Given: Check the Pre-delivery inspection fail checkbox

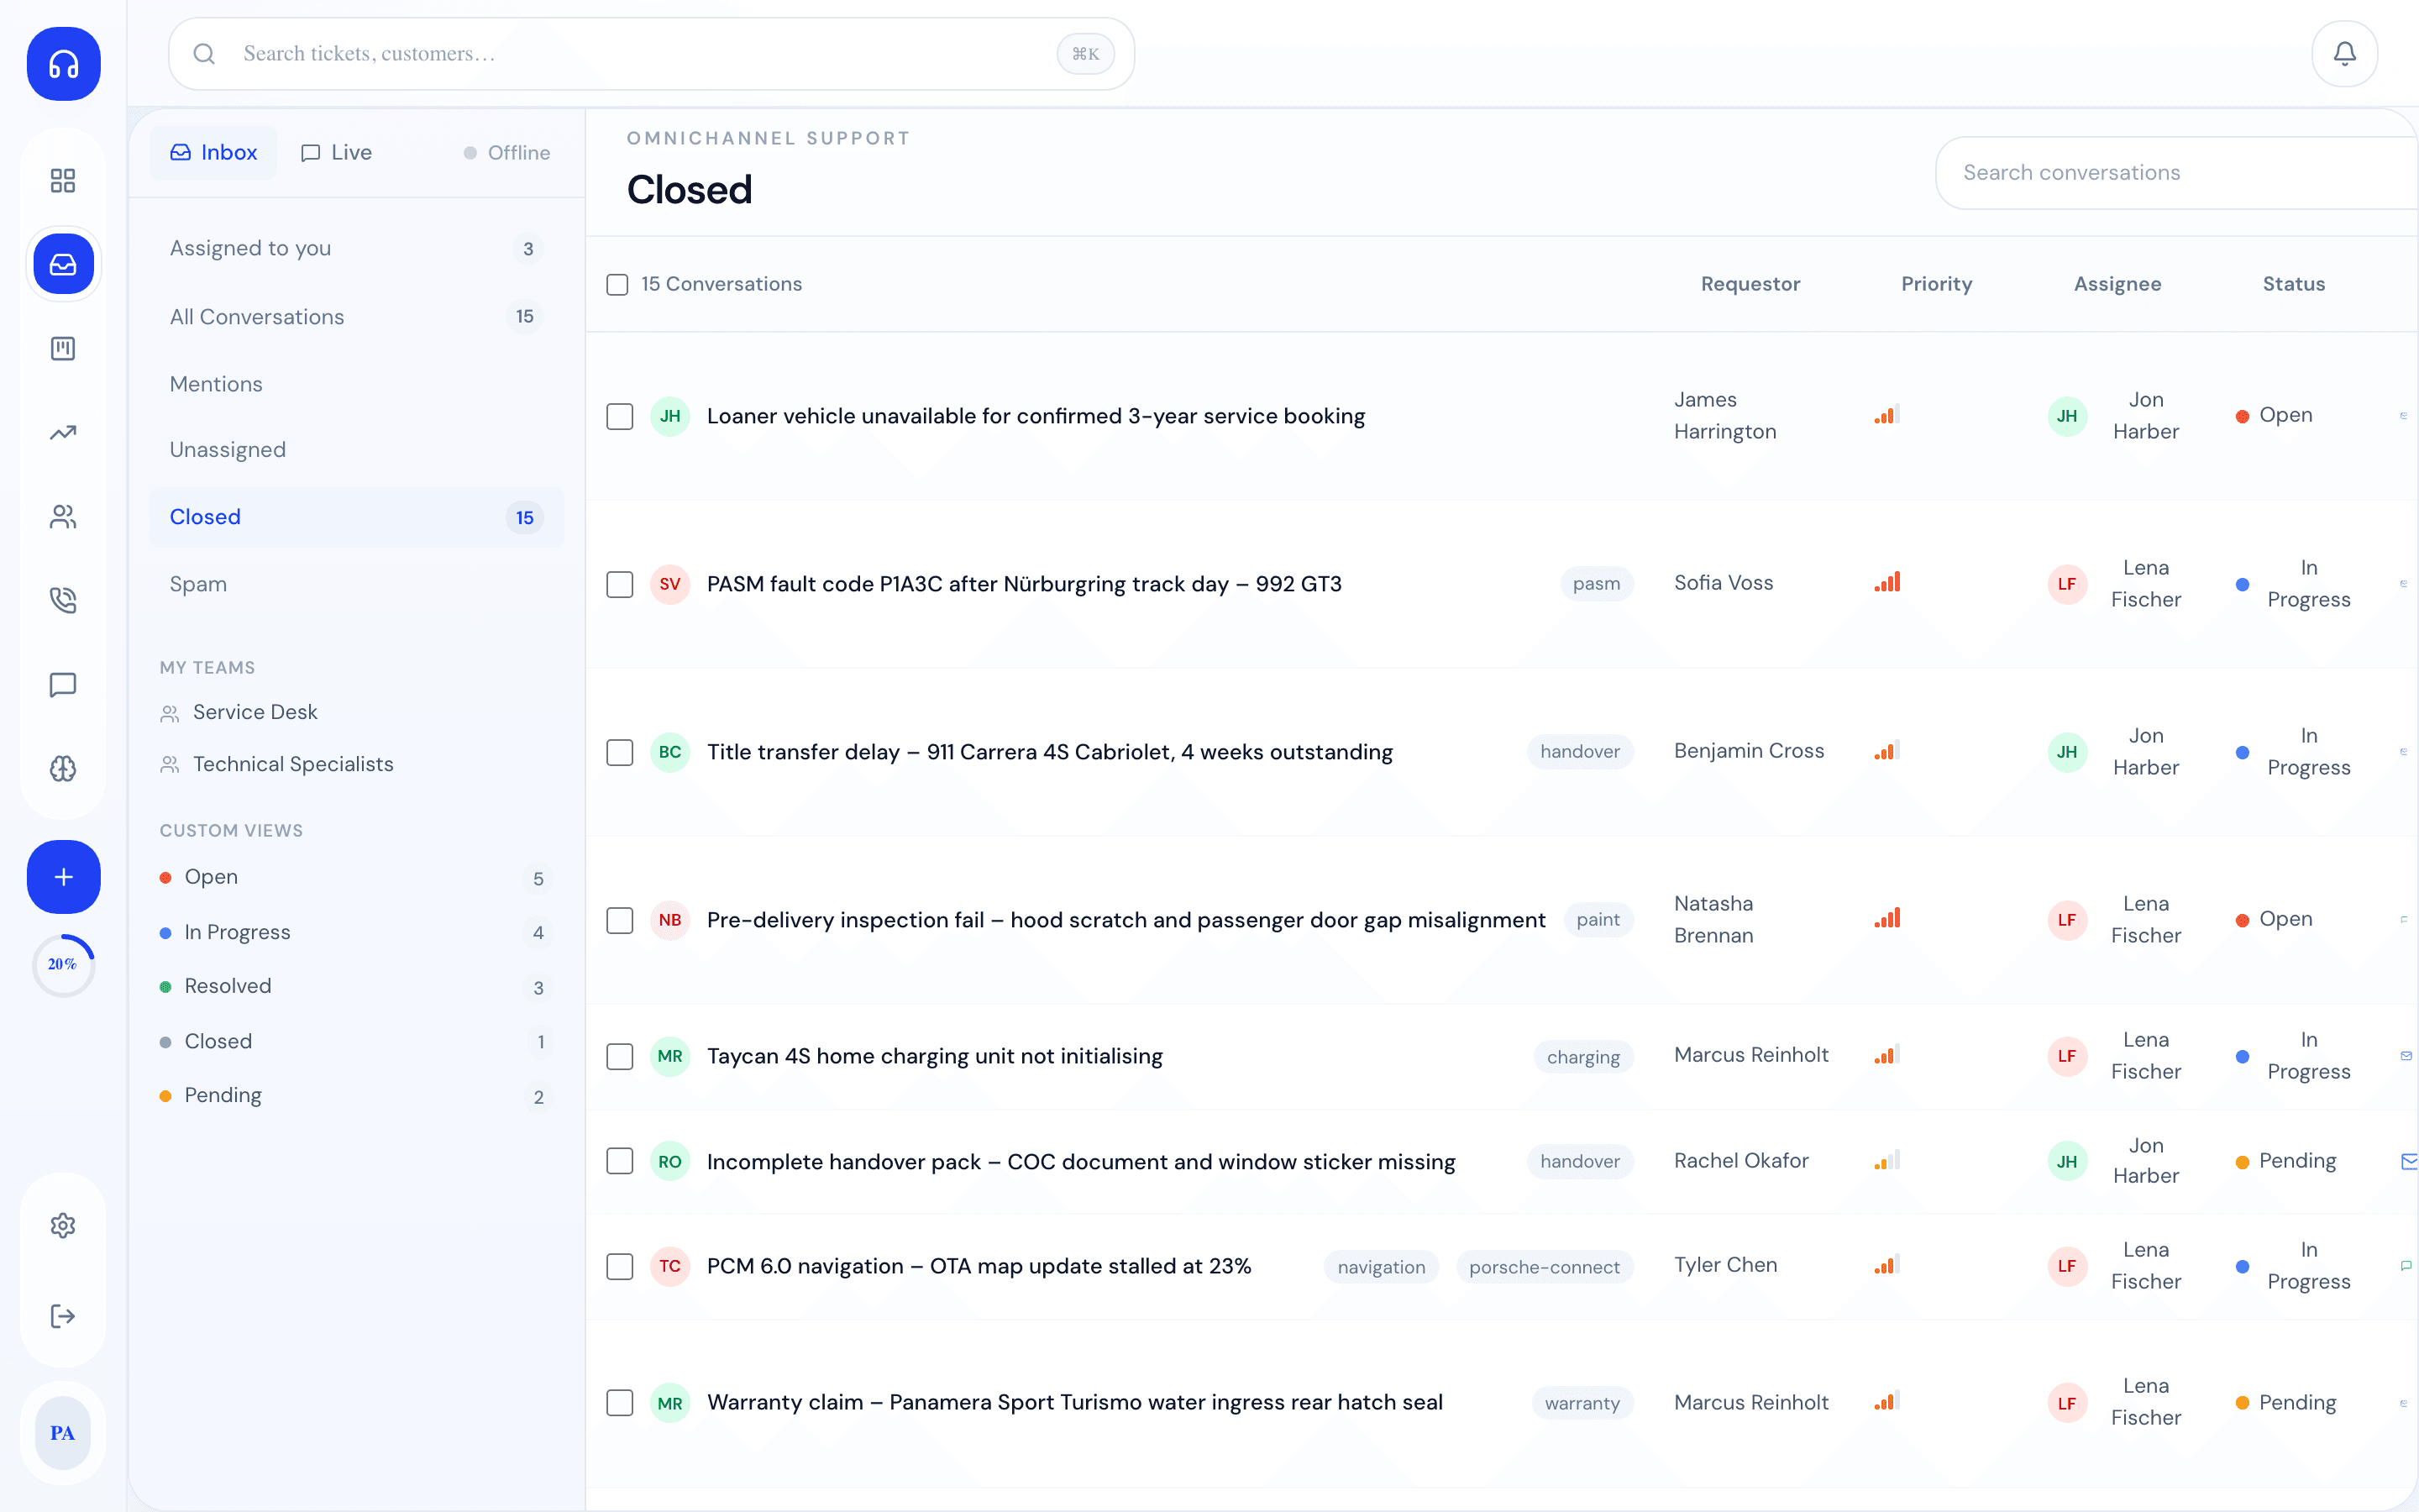Looking at the screenshot, I should pos(620,920).
